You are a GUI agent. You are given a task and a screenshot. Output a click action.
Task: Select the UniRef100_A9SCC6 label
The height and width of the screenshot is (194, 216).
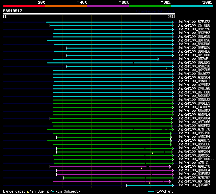[x=194, y=144]
